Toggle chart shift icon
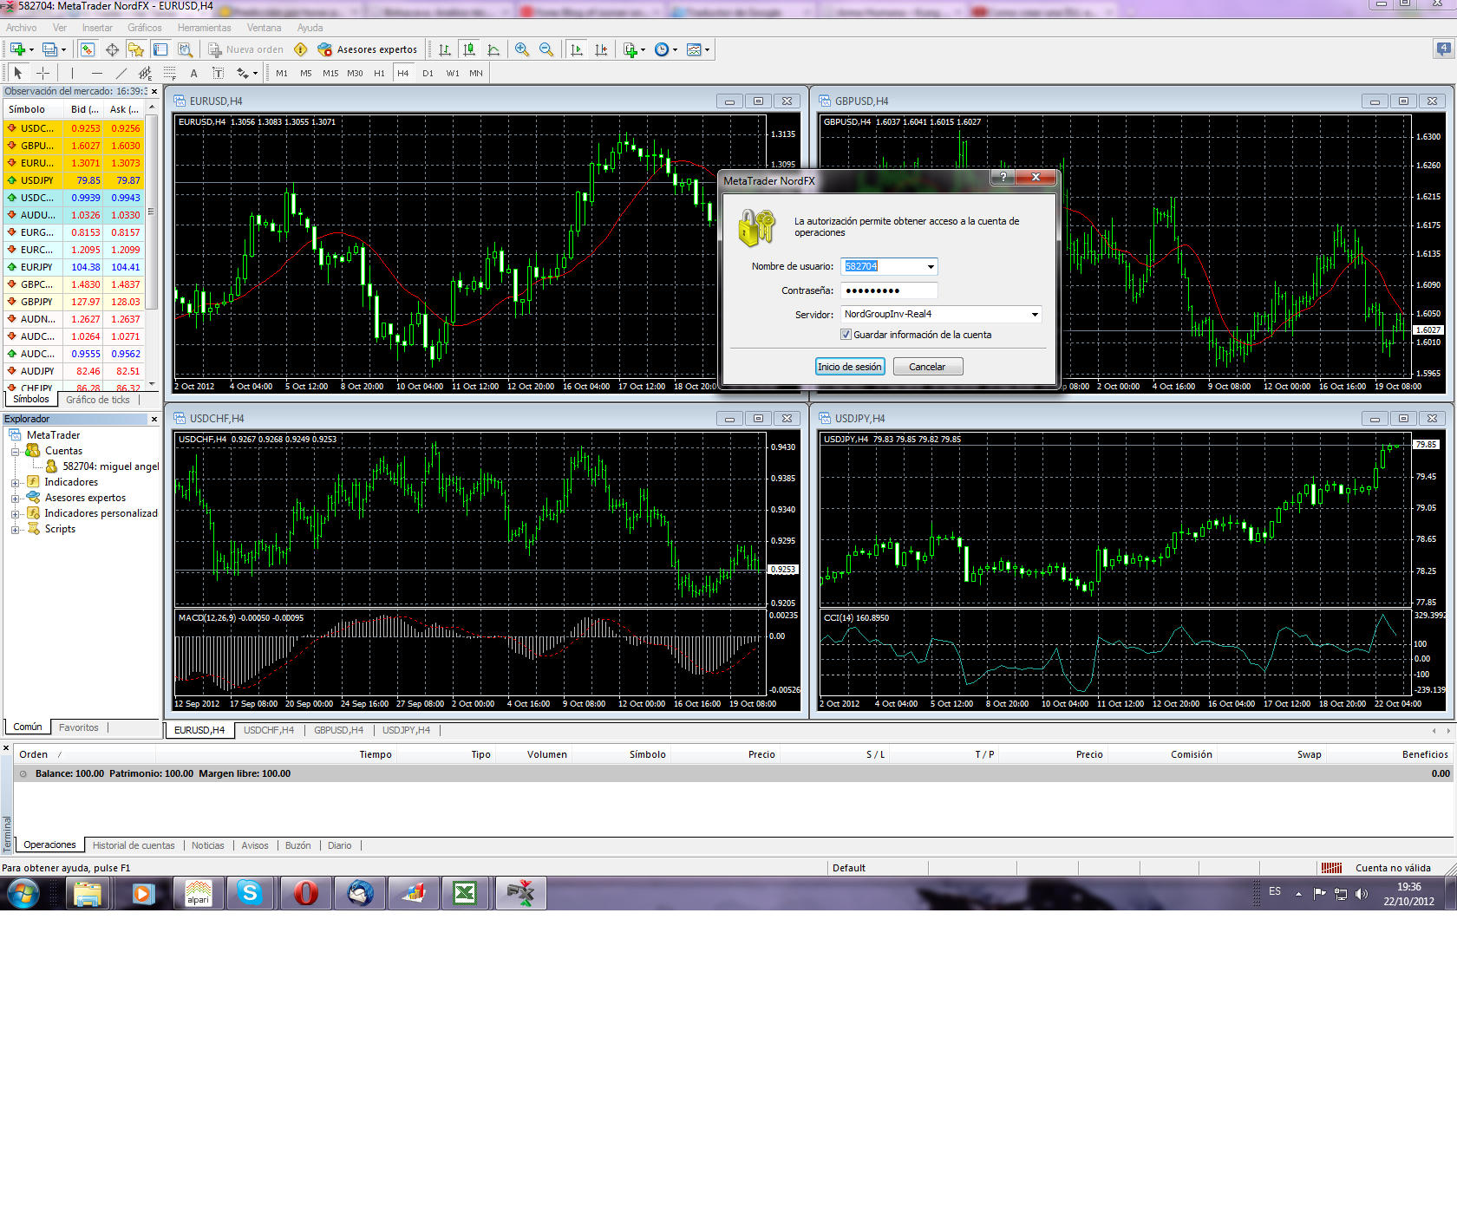The image size is (1457, 1226). point(601,49)
